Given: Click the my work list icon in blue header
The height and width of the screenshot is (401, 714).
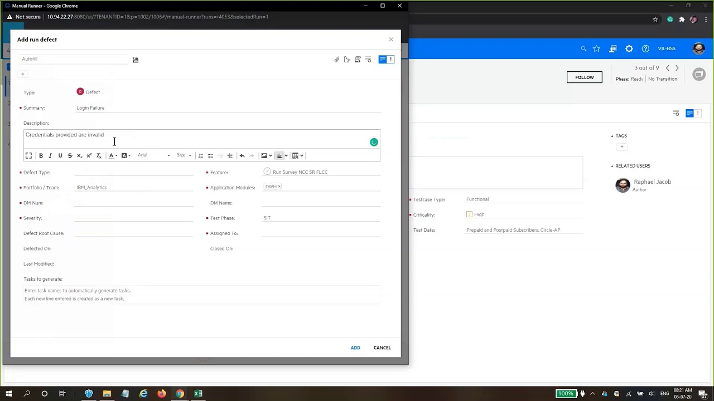Looking at the screenshot, I should tap(612, 48).
